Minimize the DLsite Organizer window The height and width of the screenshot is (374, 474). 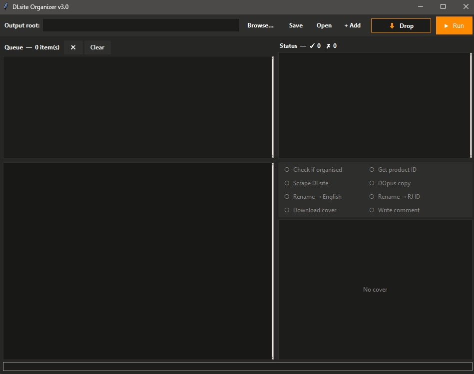[420, 6]
